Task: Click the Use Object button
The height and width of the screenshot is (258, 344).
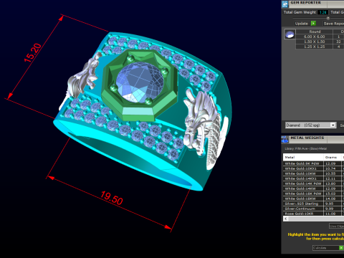Action: 336,226
